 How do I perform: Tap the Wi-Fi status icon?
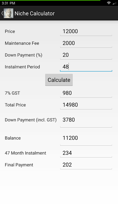tap(109, 3)
